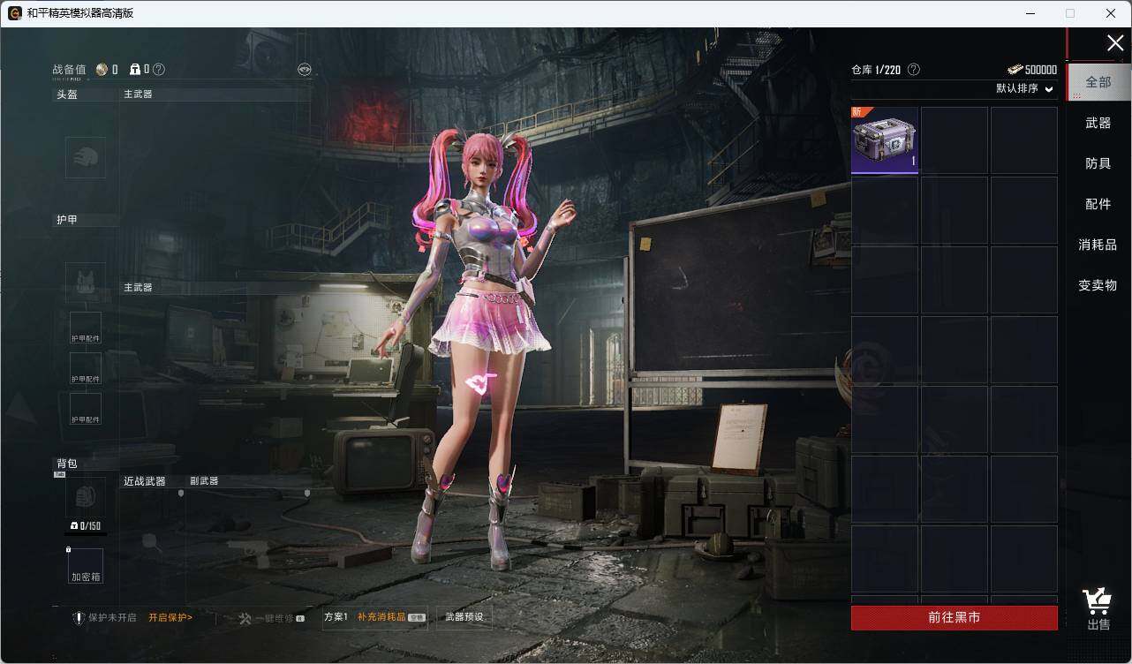Screen dimensions: 1132x664
Task: Click the emulator app icon in title bar
Action: click(15, 13)
